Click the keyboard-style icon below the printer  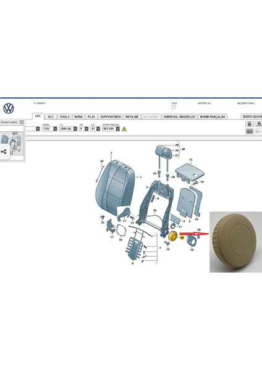(250, 131)
